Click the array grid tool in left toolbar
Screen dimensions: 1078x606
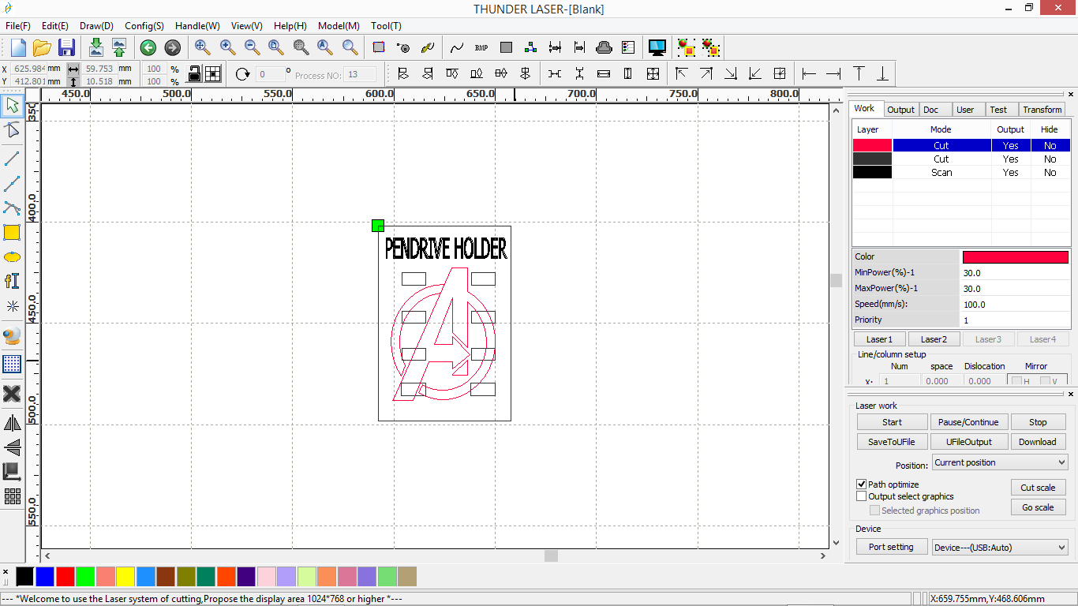point(12,496)
